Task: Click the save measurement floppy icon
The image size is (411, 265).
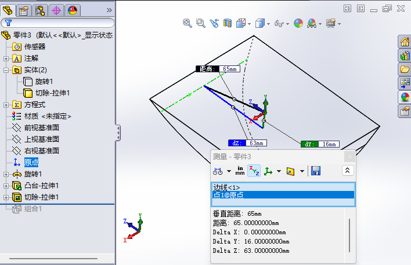Action: (x=316, y=171)
